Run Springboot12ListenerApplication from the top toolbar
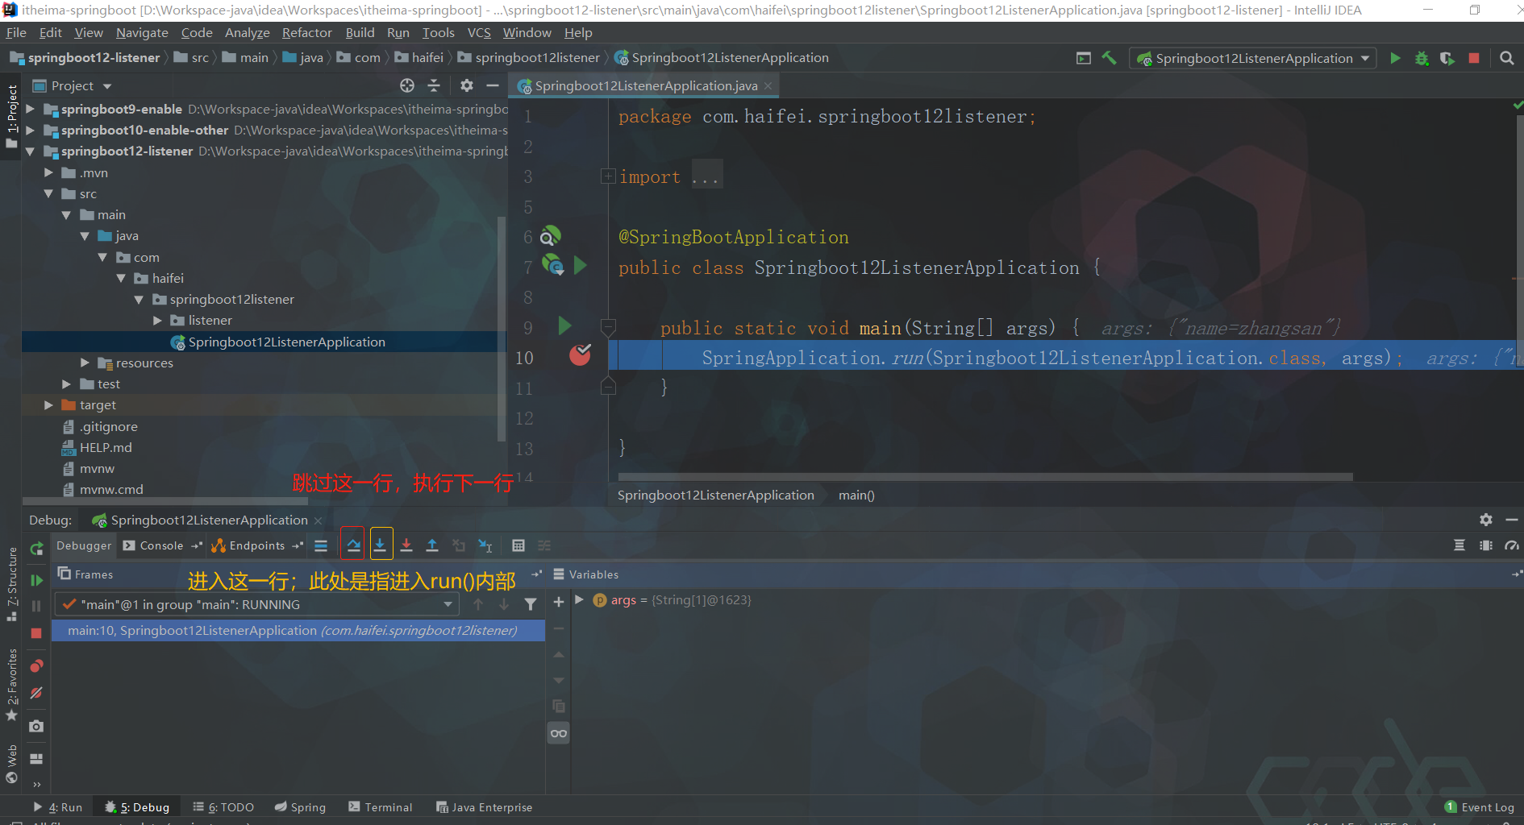 point(1395,58)
